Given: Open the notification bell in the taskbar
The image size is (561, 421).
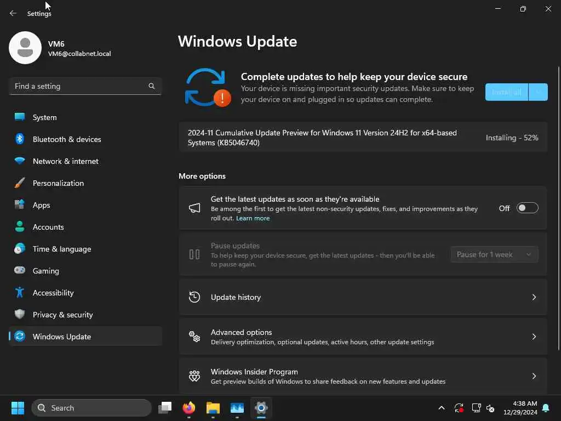Looking at the screenshot, I should point(546,408).
